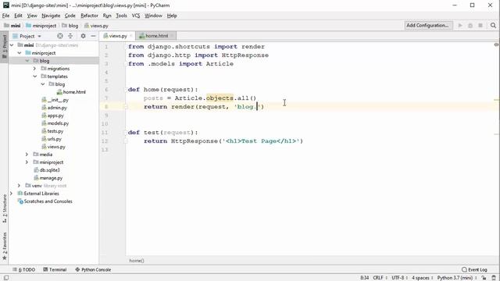The image size is (500, 281).
Task: Toggle the 1: Project side tool window
Action: click(4, 46)
